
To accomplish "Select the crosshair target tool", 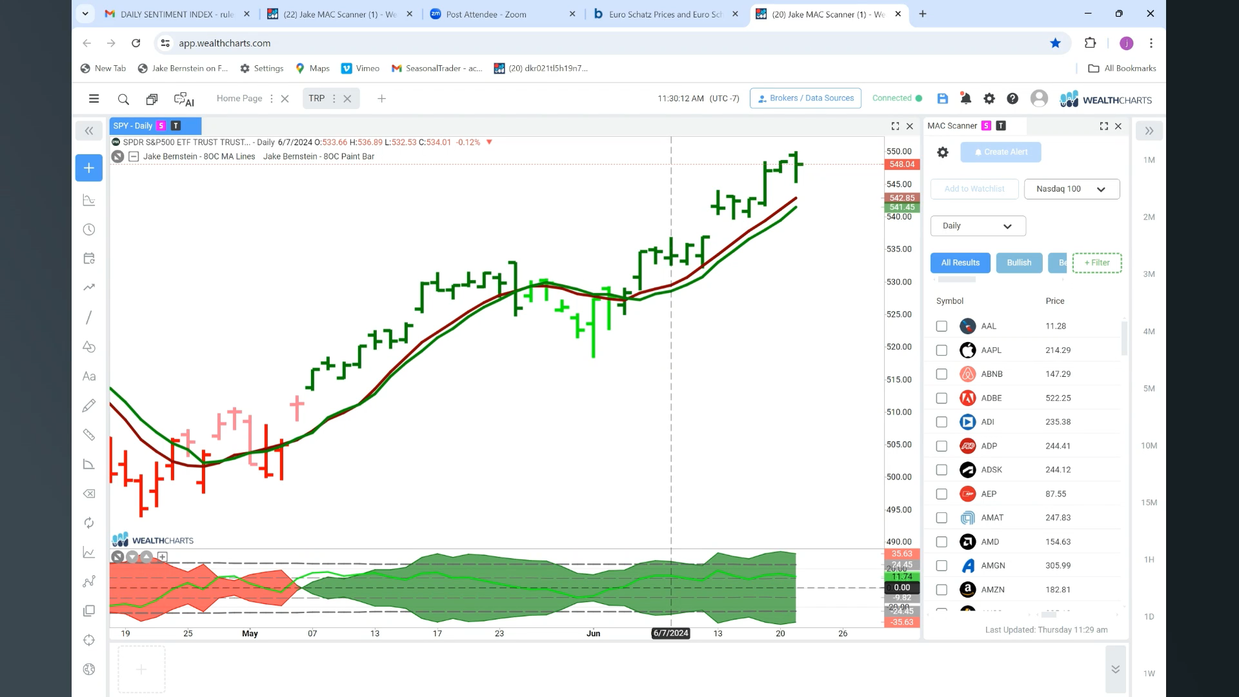I will [89, 640].
